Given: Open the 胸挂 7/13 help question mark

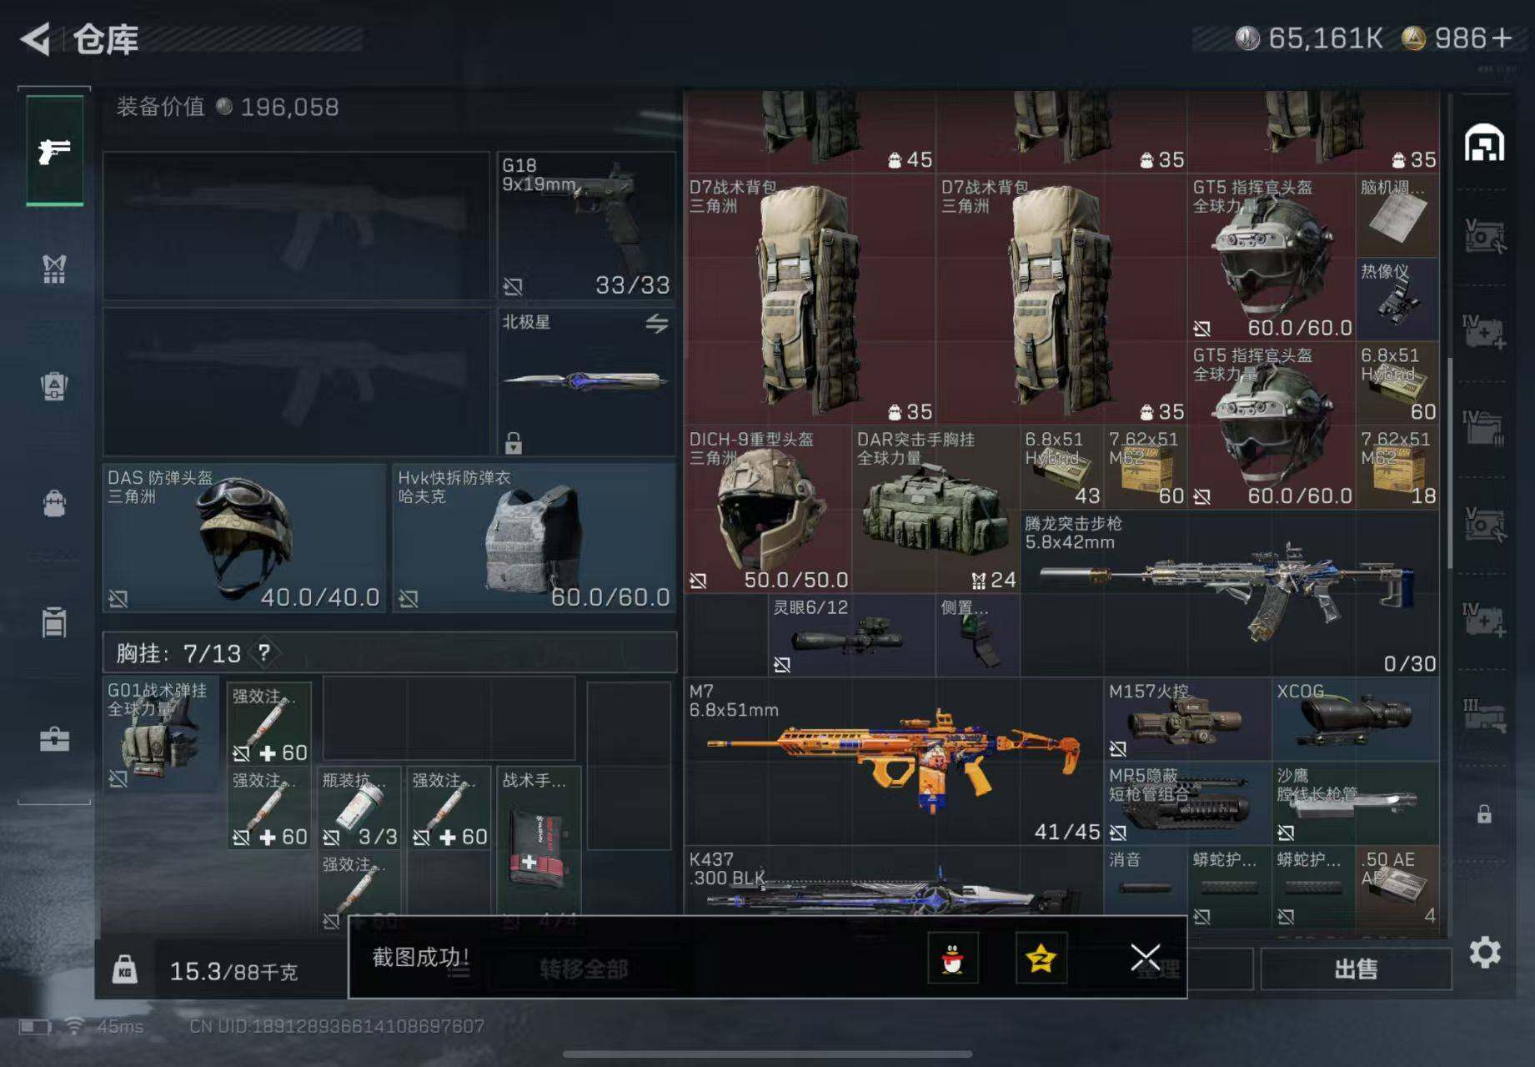Looking at the screenshot, I should click(x=264, y=653).
